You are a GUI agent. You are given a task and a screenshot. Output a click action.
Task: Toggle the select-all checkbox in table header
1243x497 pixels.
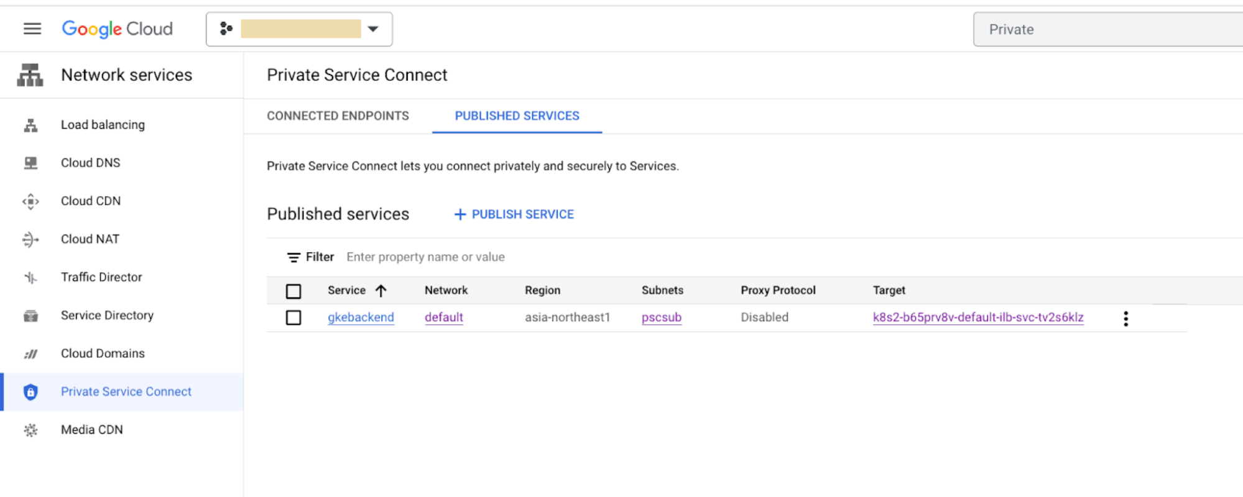click(x=293, y=291)
